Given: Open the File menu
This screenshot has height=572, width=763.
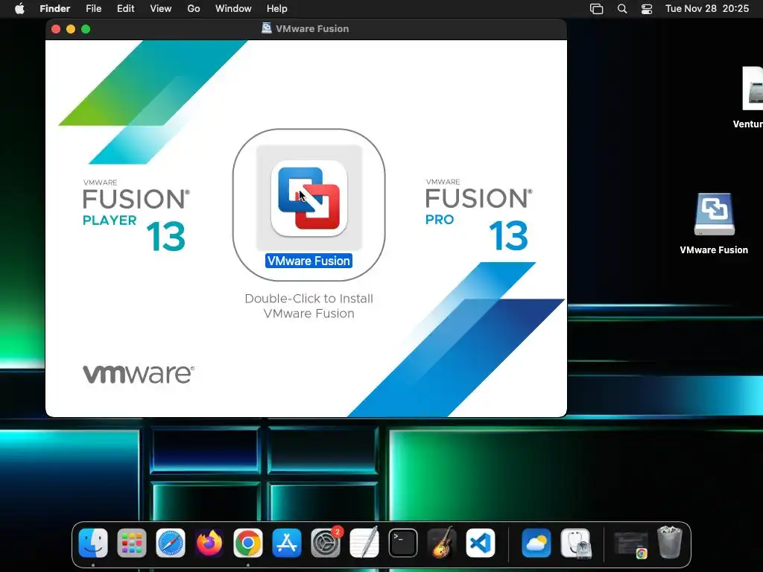Looking at the screenshot, I should (93, 9).
